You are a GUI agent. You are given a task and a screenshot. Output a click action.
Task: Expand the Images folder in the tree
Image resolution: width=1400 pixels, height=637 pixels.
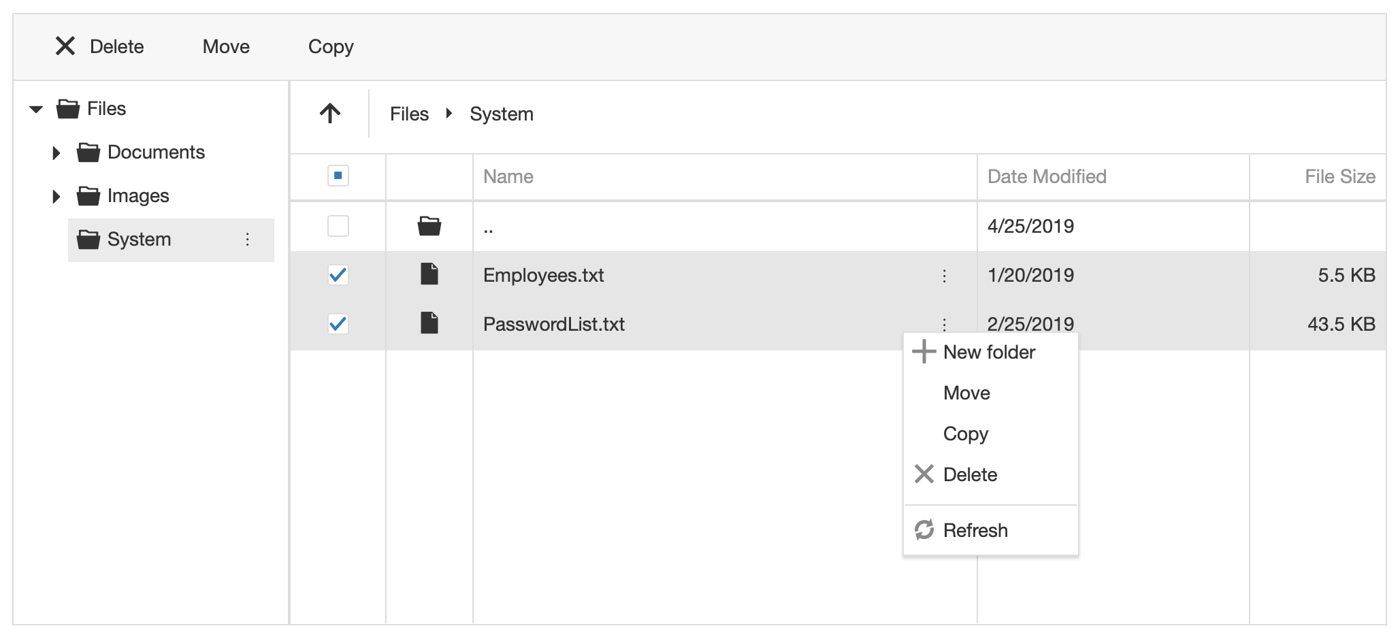coord(55,195)
